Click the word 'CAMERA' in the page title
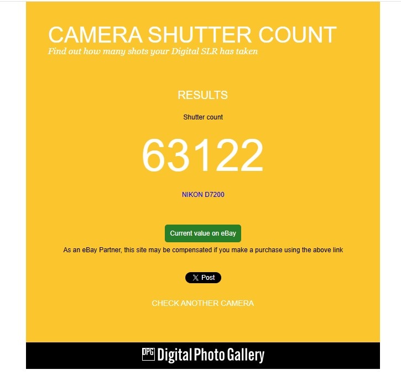 [x=95, y=34]
